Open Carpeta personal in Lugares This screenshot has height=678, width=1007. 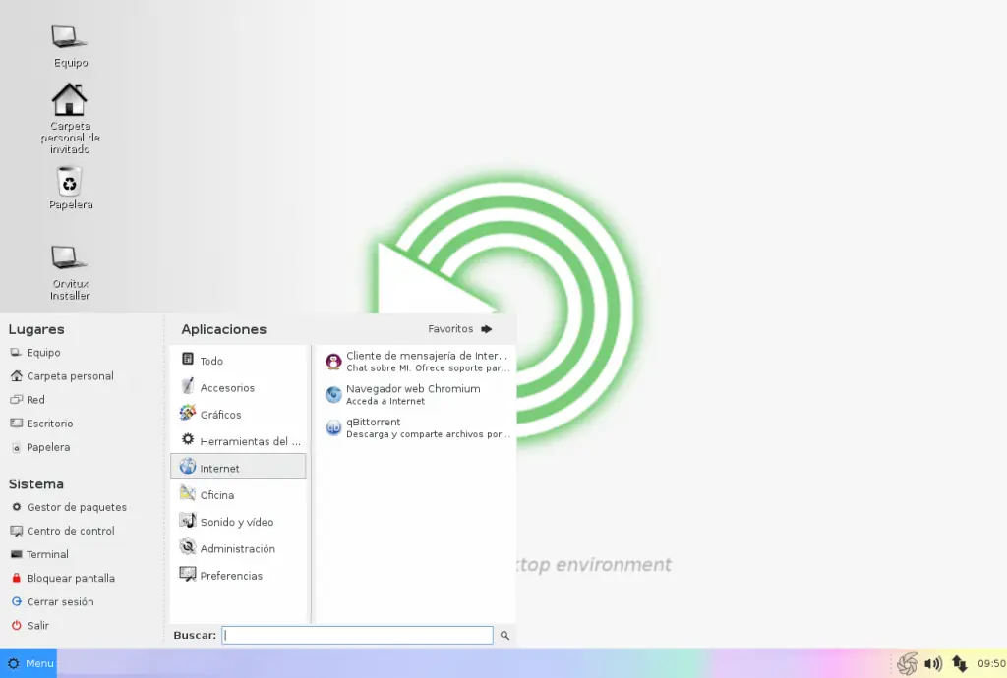[62, 376]
